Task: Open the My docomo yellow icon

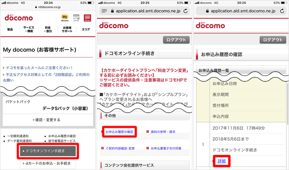Action: 65,18
